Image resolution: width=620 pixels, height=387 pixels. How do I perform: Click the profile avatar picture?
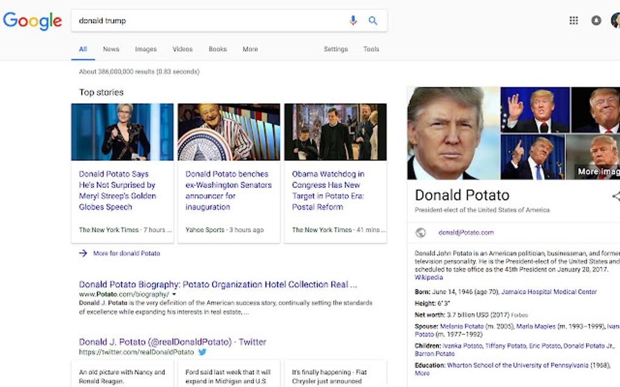tap(615, 20)
